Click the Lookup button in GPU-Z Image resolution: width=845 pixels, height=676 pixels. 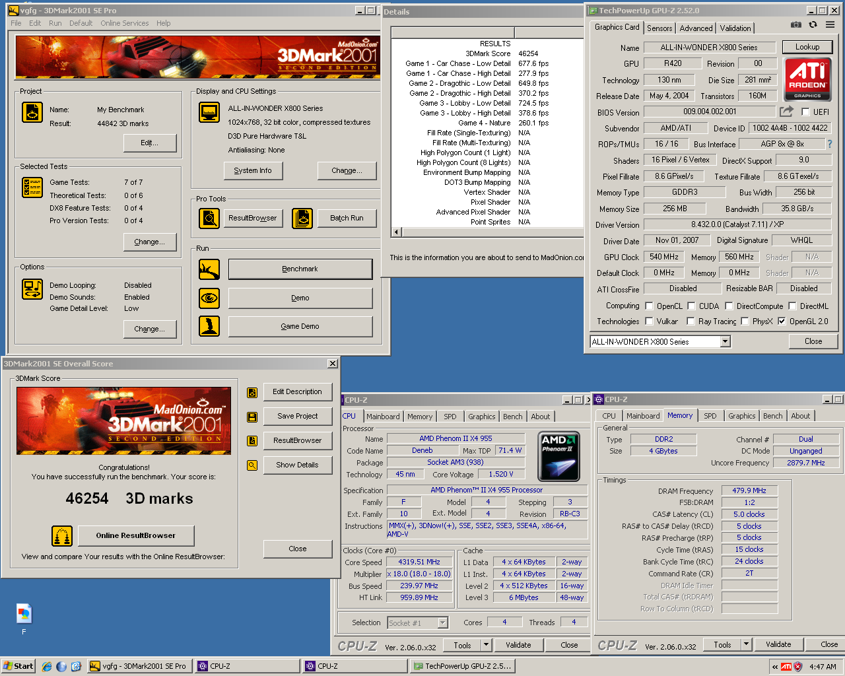[x=807, y=47]
